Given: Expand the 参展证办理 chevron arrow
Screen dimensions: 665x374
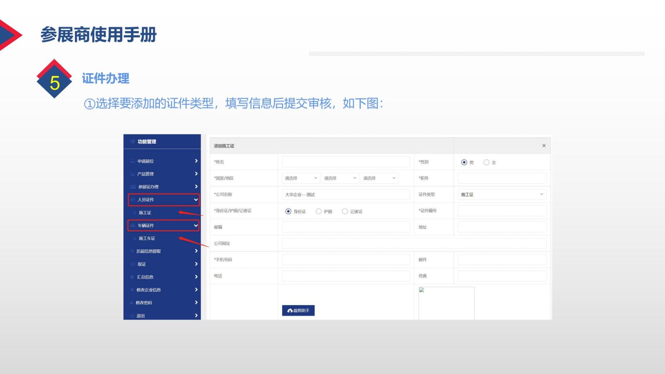Looking at the screenshot, I should point(196,187).
